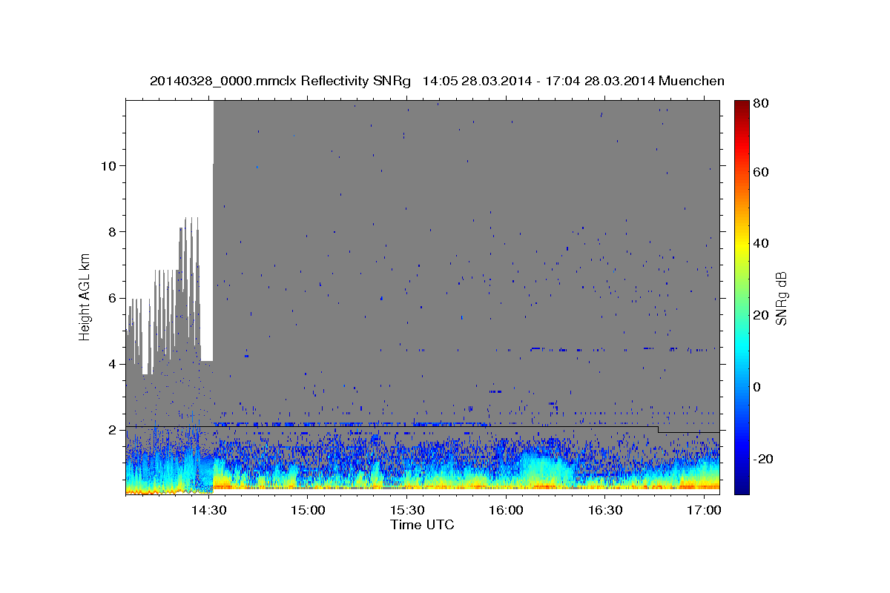Click the colorbar value 60
Viewport: 890px width, 593px height.
tap(760, 172)
